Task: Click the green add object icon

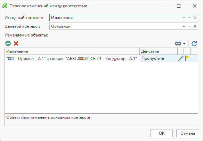Action: (8, 43)
